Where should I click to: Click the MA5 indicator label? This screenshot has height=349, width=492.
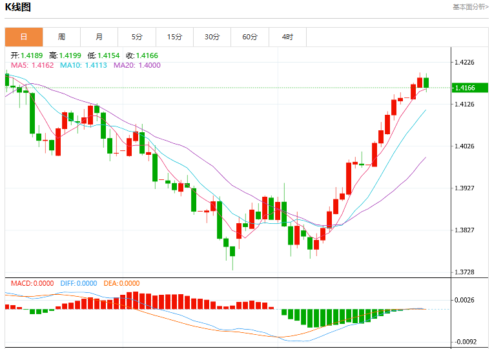[32, 65]
